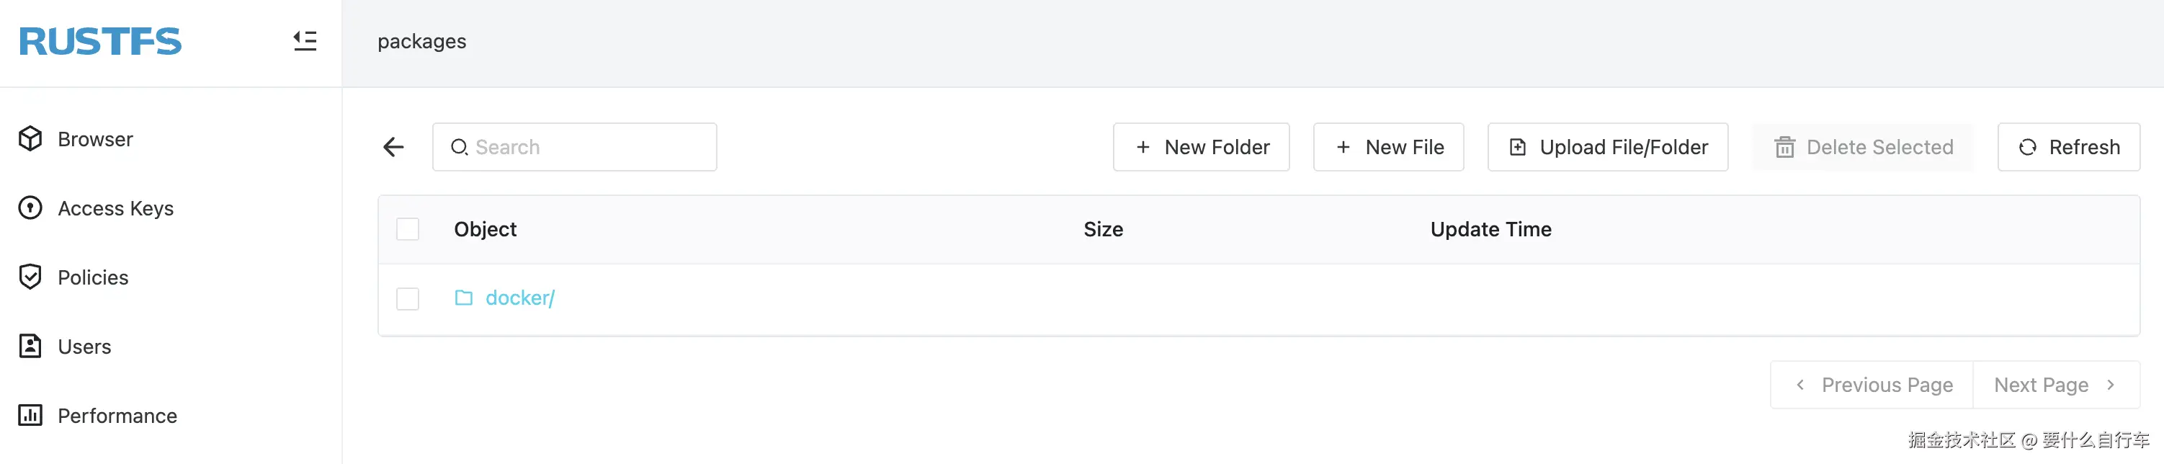Go to Next Page
Image resolution: width=2164 pixels, height=464 pixels.
[x=2055, y=385]
